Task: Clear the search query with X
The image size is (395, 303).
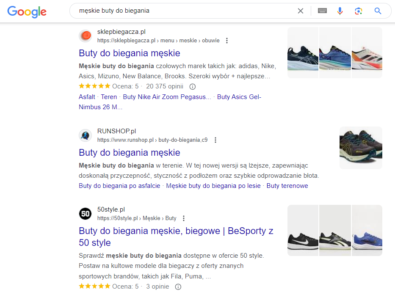Action: tap(300, 11)
